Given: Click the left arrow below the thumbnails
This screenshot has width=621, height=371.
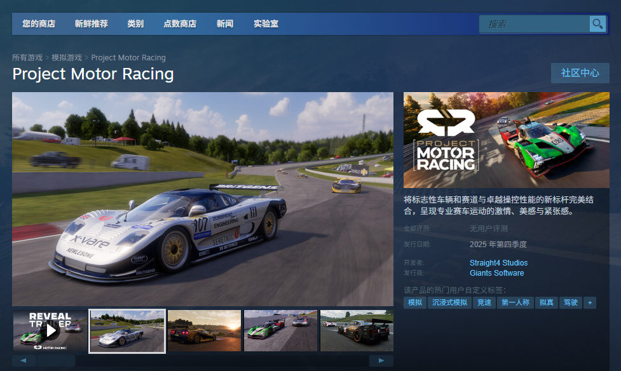Looking at the screenshot, I should [24, 360].
